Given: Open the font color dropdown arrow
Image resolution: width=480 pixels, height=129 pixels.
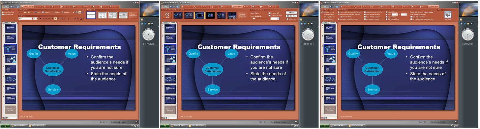Looking at the screenshot, I should coord(83,18).
